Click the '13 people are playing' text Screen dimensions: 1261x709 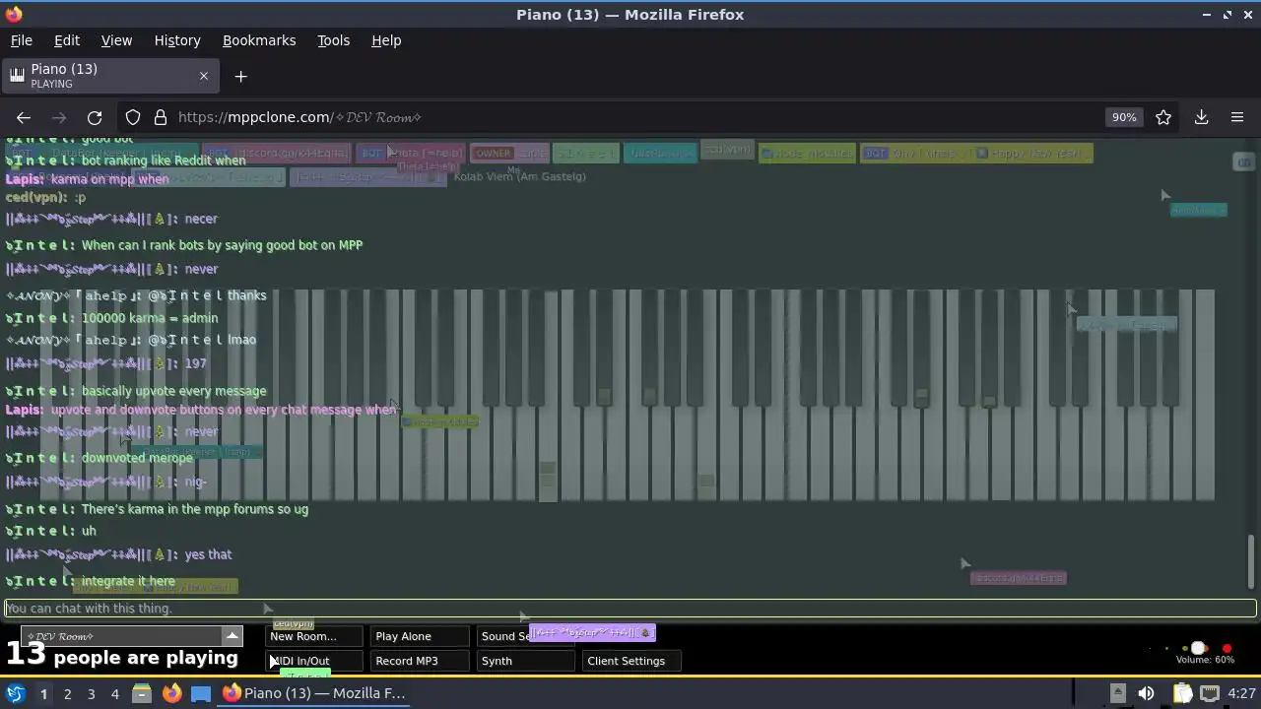click(x=122, y=655)
